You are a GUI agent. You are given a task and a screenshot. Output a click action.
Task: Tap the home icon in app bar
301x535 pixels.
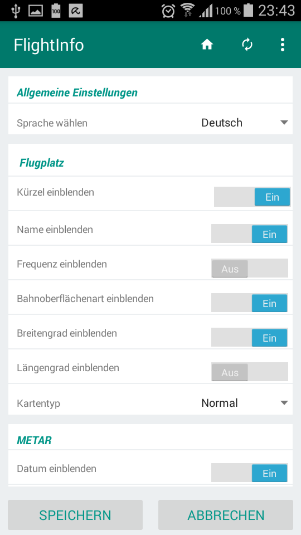(x=207, y=45)
